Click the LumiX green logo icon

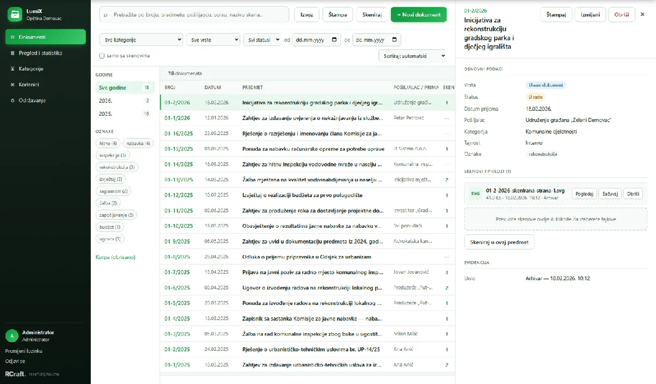click(x=15, y=15)
